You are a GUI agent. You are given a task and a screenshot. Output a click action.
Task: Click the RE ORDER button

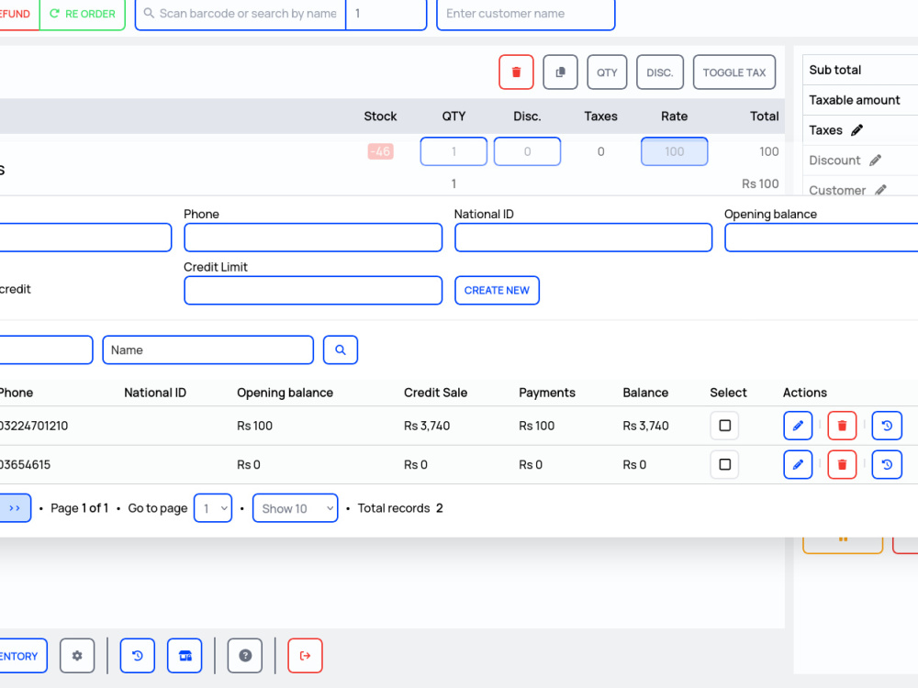pyautogui.click(x=83, y=14)
